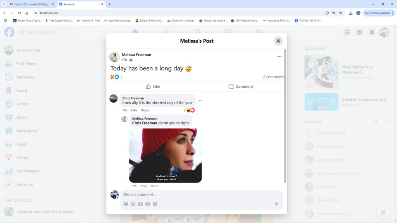Open the account profile menu
The height and width of the screenshot is (223, 397).
[x=384, y=32]
